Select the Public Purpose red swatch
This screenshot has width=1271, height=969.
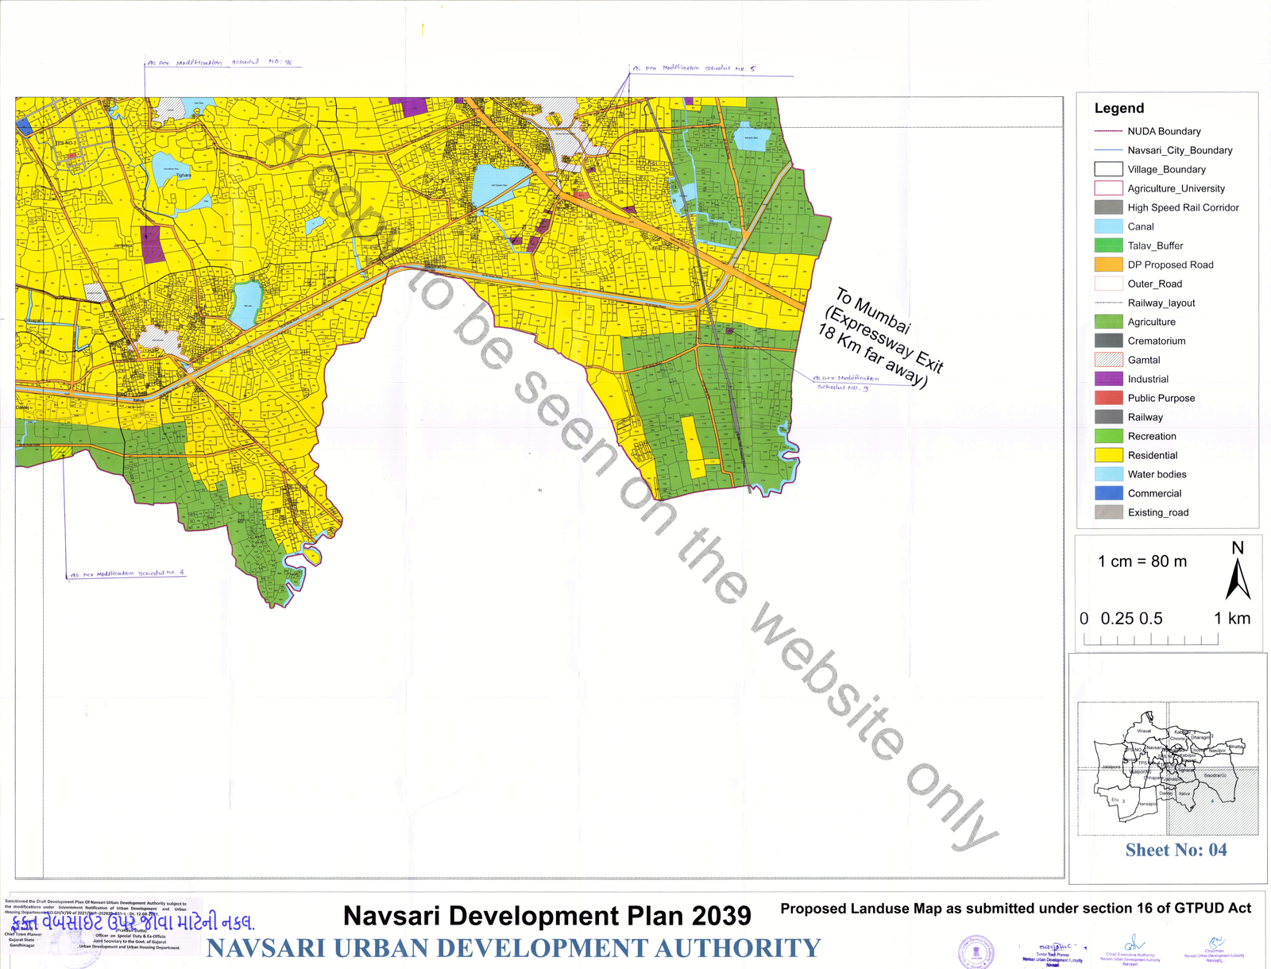click(x=1108, y=398)
